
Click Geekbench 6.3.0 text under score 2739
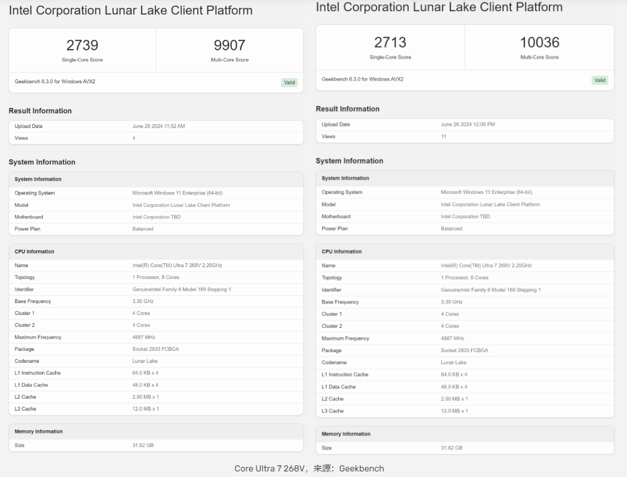pos(55,81)
